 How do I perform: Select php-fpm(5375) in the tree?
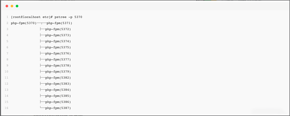click(x=58, y=48)
